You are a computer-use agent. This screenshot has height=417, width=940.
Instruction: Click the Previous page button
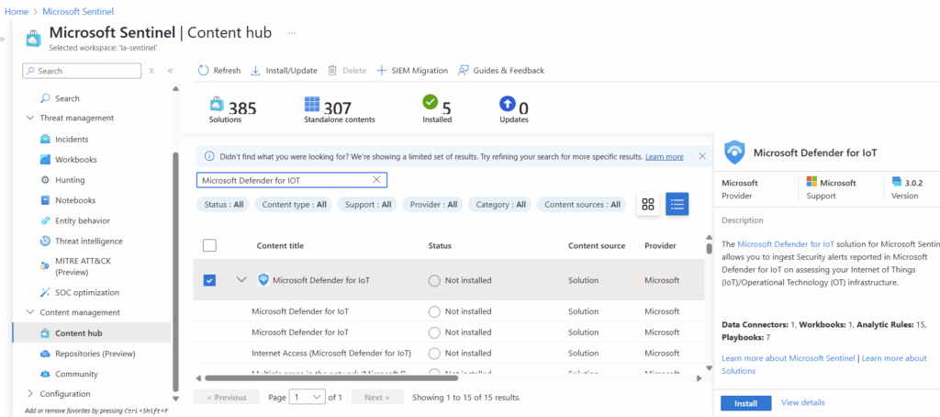pos(227,397)
